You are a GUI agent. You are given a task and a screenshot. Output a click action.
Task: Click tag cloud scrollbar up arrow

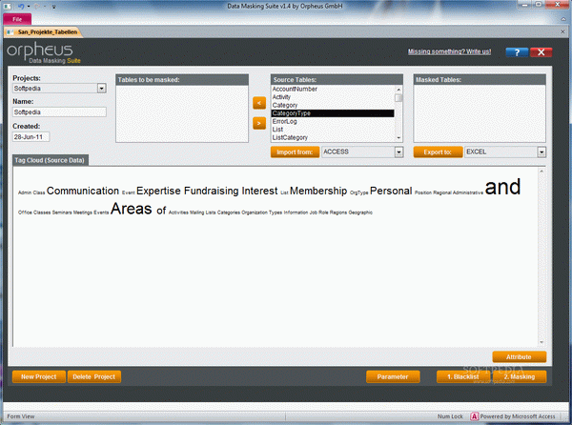click(541, 171)
